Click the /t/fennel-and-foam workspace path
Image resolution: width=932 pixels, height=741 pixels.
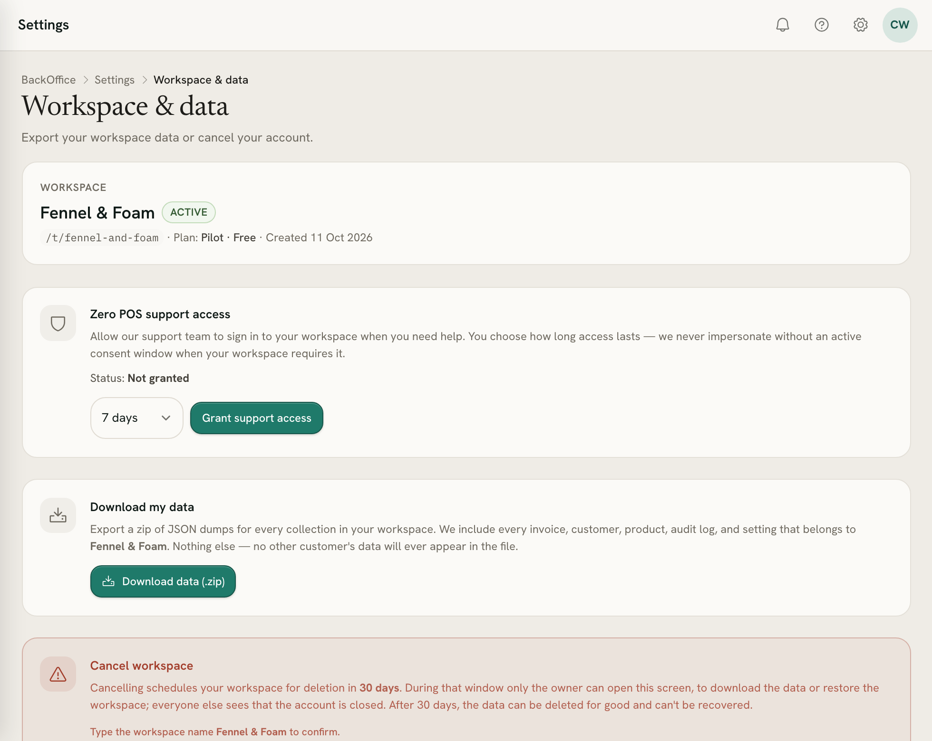pyautogui.click(x=102, y=237)
